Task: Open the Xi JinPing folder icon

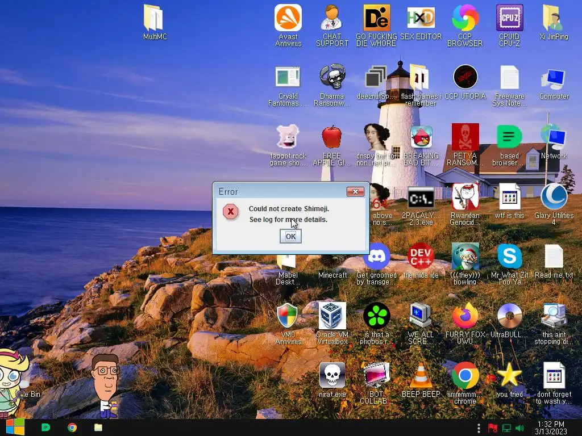Action: click(x=554, y=18)
